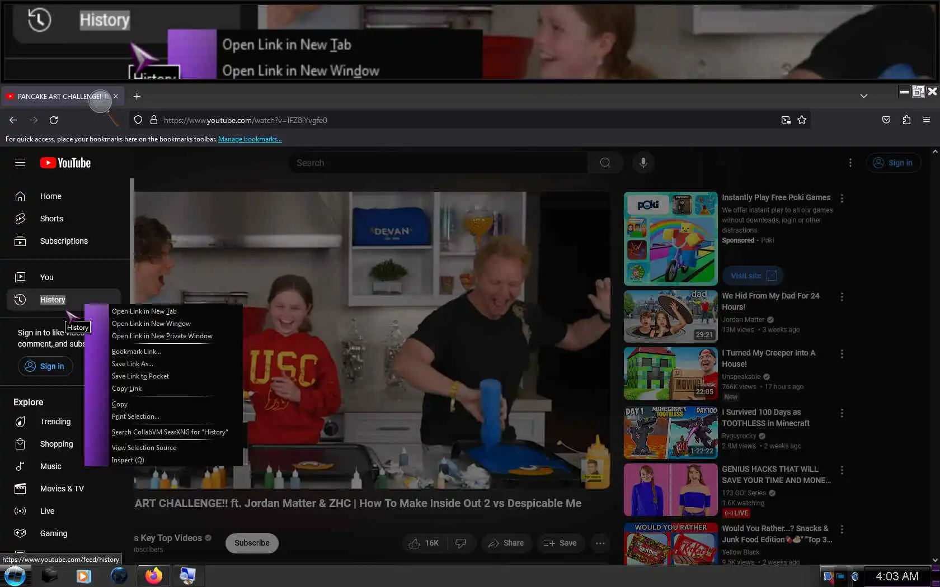This screenshot has width=940, height=587.
Task: Open I Turned My Creeper thumbnail
Action: point(670,373)
